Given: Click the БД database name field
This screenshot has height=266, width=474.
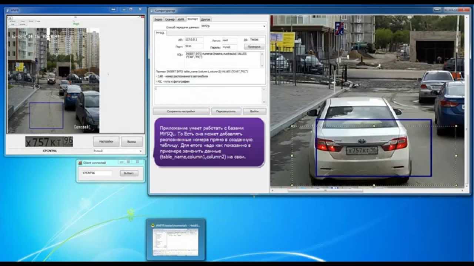Looking at the screenshot, I should (257, 40).
